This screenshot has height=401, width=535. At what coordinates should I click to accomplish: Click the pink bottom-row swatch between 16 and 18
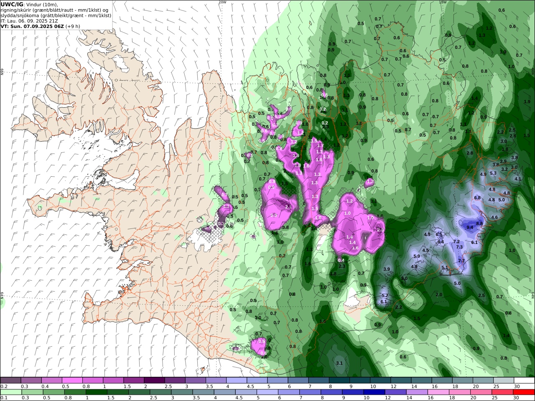[x=438, y=392]
